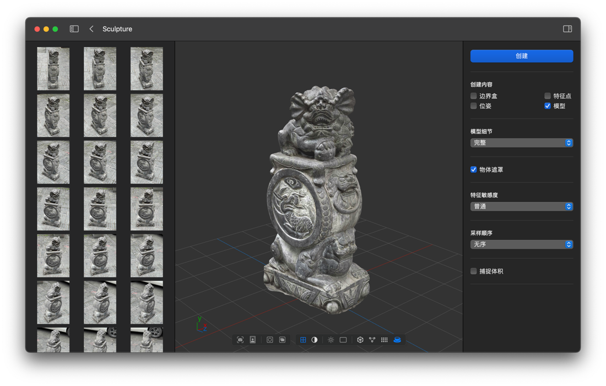Click the dot grid icon in viewport toolbar
This screenshot has width=606, height=386.
384,340
